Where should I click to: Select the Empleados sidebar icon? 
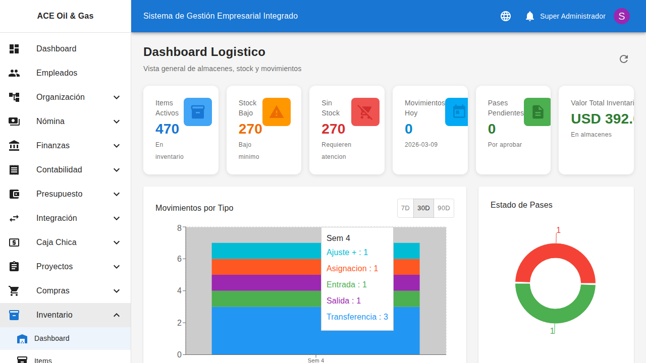coord(14,73)
